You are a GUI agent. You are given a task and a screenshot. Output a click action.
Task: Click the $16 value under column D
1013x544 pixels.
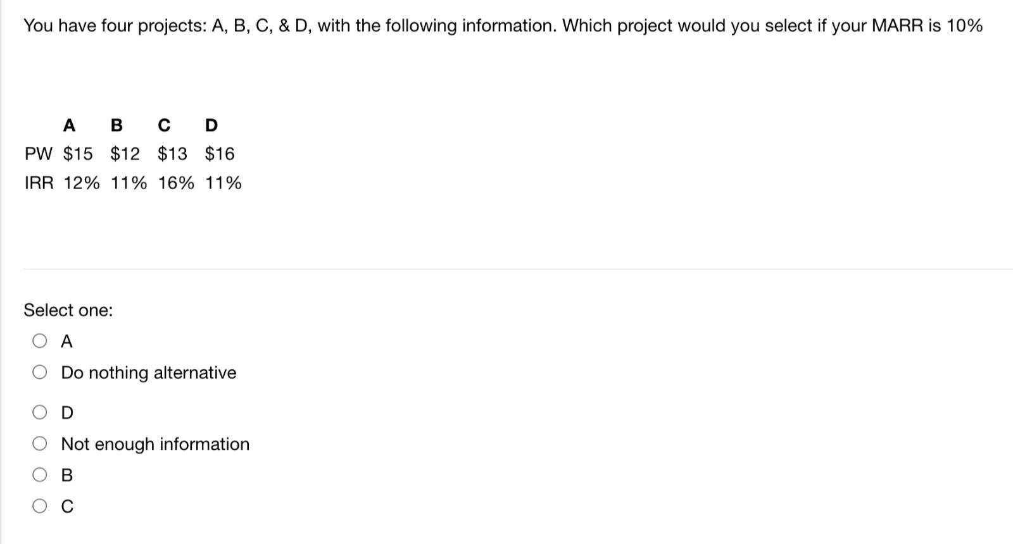[x=218, y=153]
